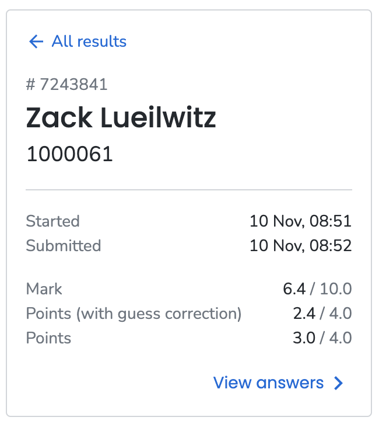The width and height of the screenshot is (379, 424).
Task: Click the Mark label
Action: tap(44, 289)
